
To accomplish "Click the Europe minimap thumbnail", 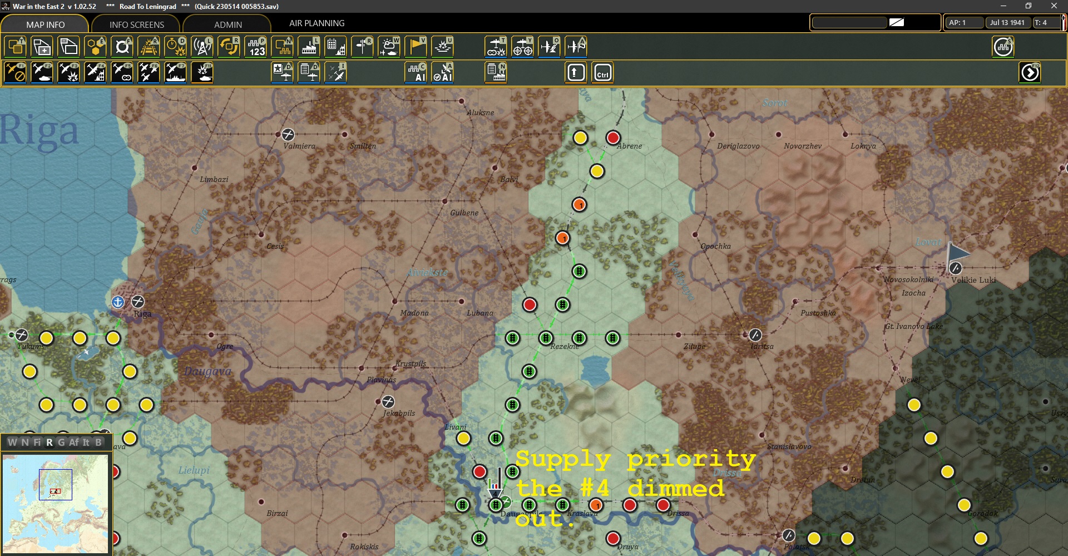I will (56, 504).
